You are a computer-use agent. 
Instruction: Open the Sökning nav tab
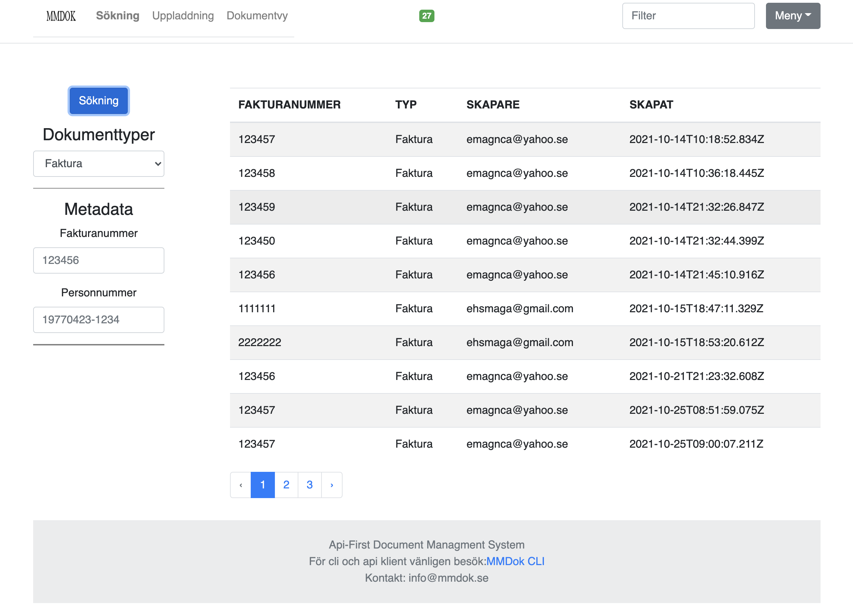point(117,16)
